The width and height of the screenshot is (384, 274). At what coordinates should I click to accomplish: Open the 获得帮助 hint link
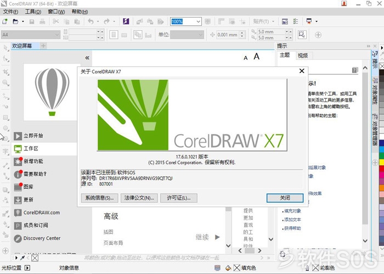(292, 228)
